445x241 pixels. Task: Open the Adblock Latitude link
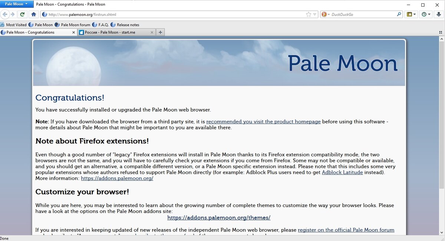pos(342,172)
